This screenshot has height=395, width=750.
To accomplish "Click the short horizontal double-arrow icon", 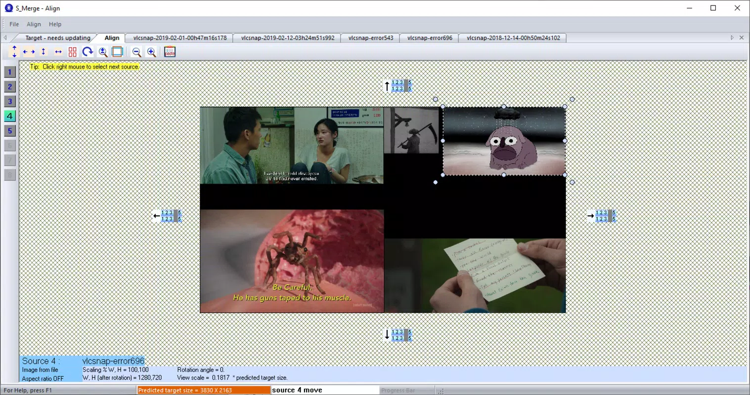I will [x=58, y=51].
